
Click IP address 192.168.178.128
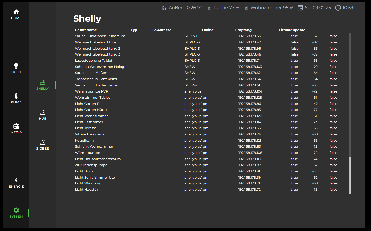(250, 98)
